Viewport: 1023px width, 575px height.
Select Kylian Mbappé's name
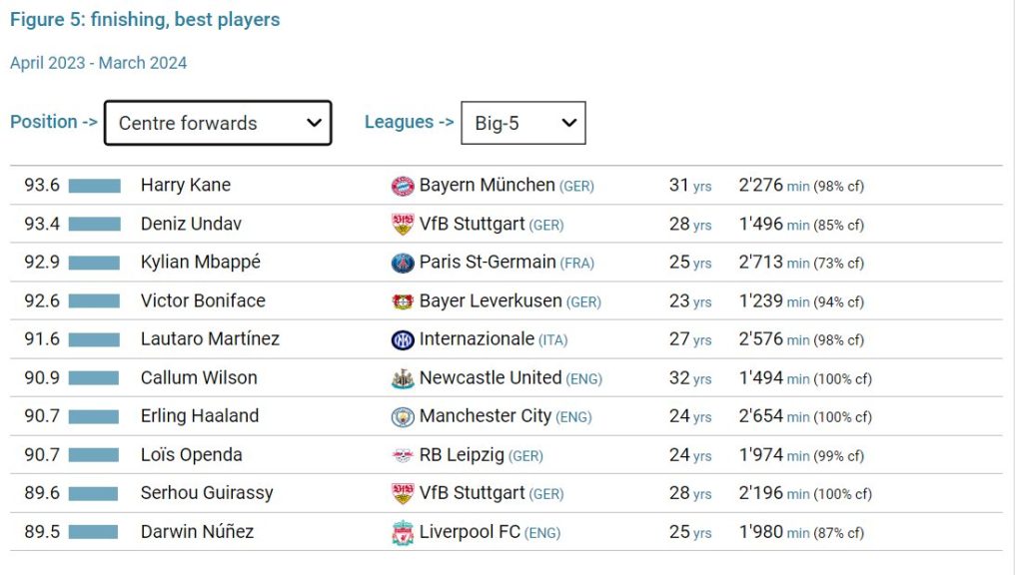click(198, 263)
